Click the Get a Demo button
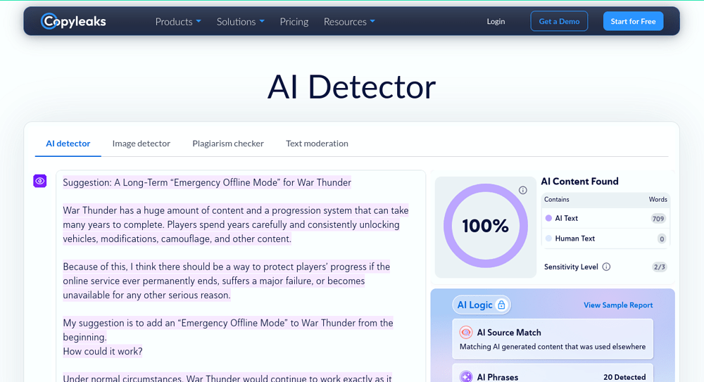704x382 pixels. [x=559, y=21]
